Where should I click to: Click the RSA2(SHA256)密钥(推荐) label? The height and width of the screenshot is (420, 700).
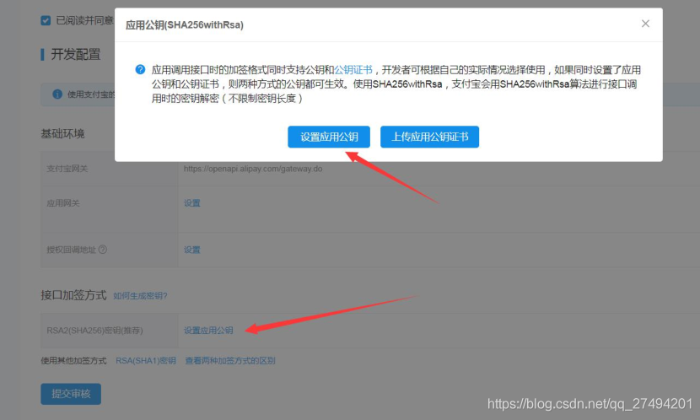(94, 331)
